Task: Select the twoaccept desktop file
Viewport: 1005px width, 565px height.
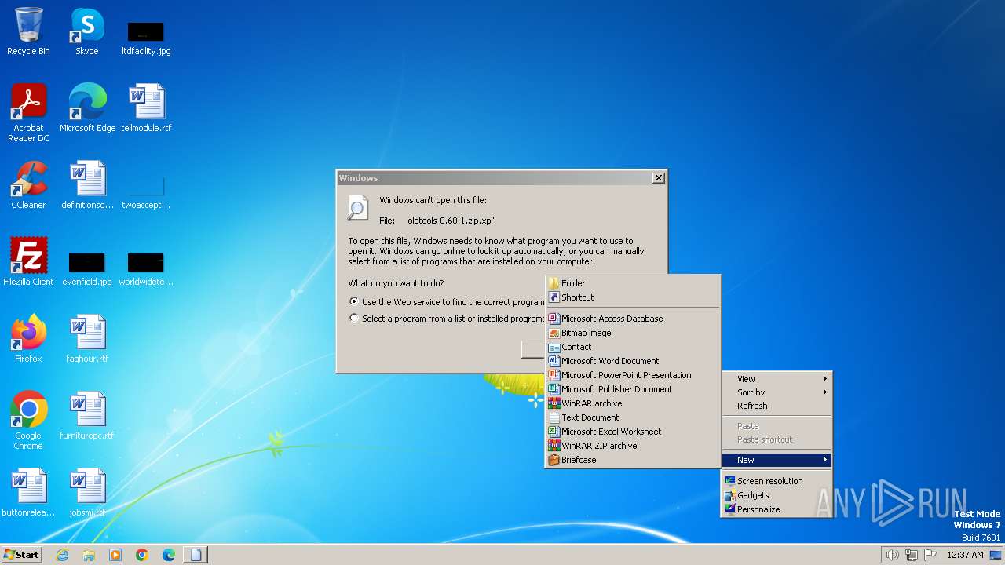Action: (146, 192)
